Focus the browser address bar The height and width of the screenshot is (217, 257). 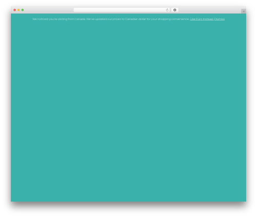click(x=122, y=10)
